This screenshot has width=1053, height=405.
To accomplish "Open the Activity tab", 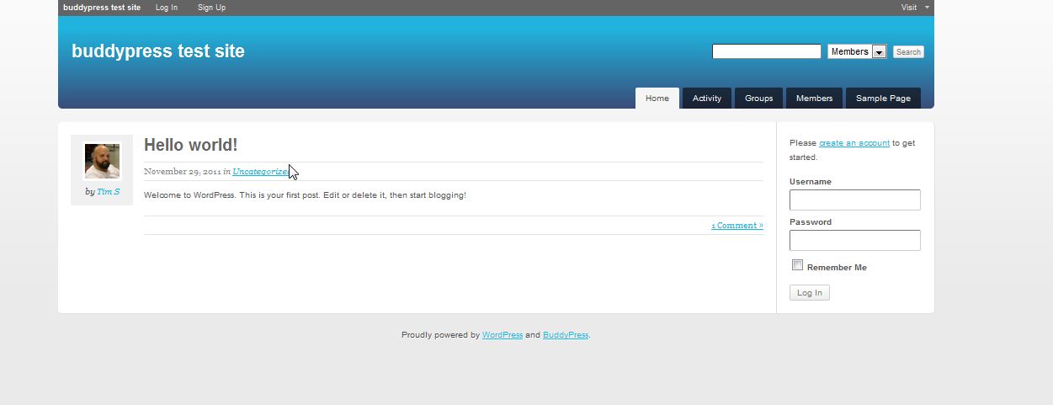I will pos(707,99).
